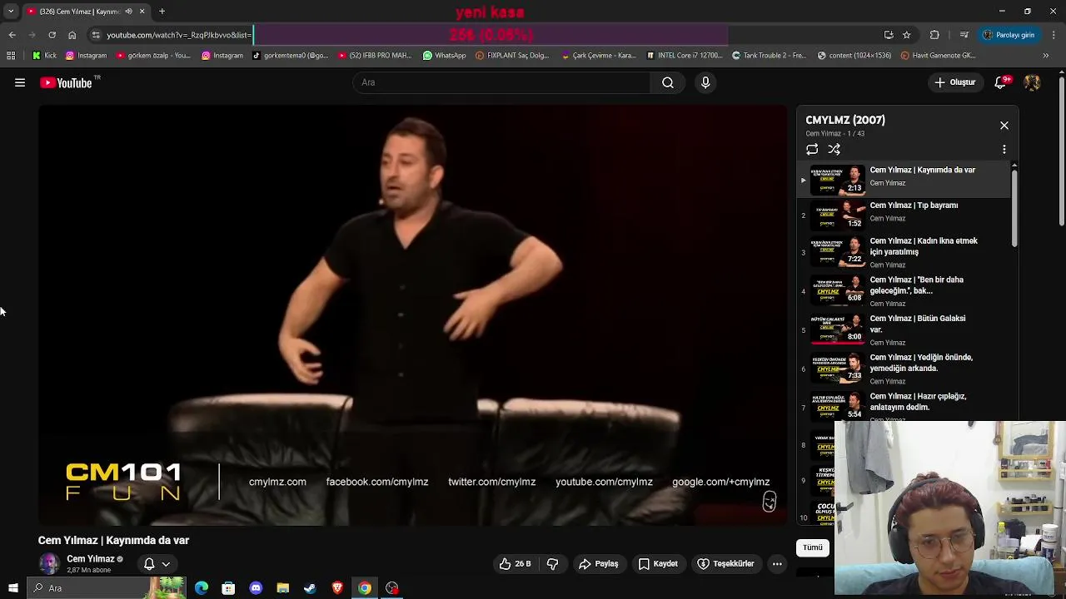The height and width of the screenshot is (599, 1066).
Task: Toggle playlist loop mode
Action: click(812, 149)
